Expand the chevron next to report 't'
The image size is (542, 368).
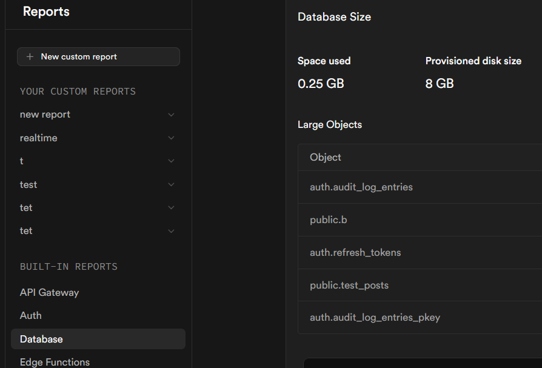171,161
